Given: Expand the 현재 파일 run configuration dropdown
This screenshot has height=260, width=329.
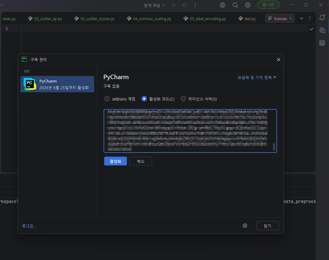Looking at the screenshot, I should pyautogui.click(x=154, y=5).
